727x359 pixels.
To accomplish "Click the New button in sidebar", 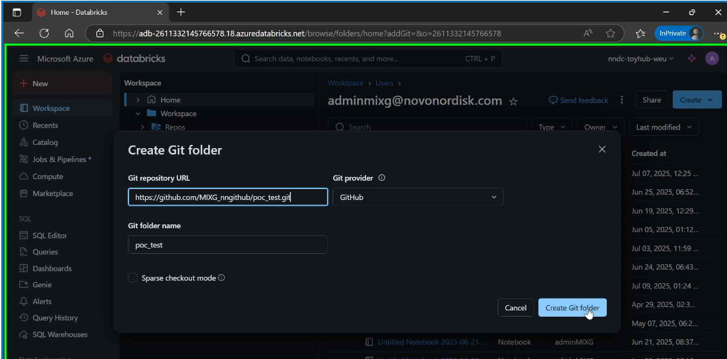I will [x=62, y=84].
